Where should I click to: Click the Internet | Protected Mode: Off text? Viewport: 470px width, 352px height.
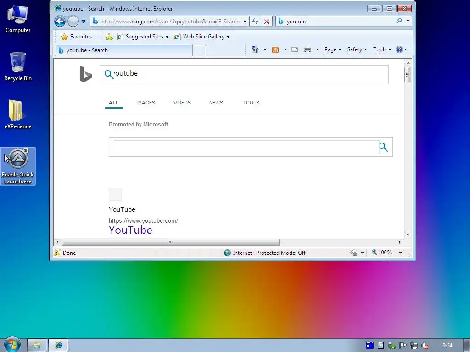(269, 253)
